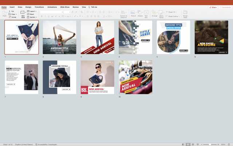Switch to Normal view in status bar
233x146 pixels.
[x=183, y=145]
